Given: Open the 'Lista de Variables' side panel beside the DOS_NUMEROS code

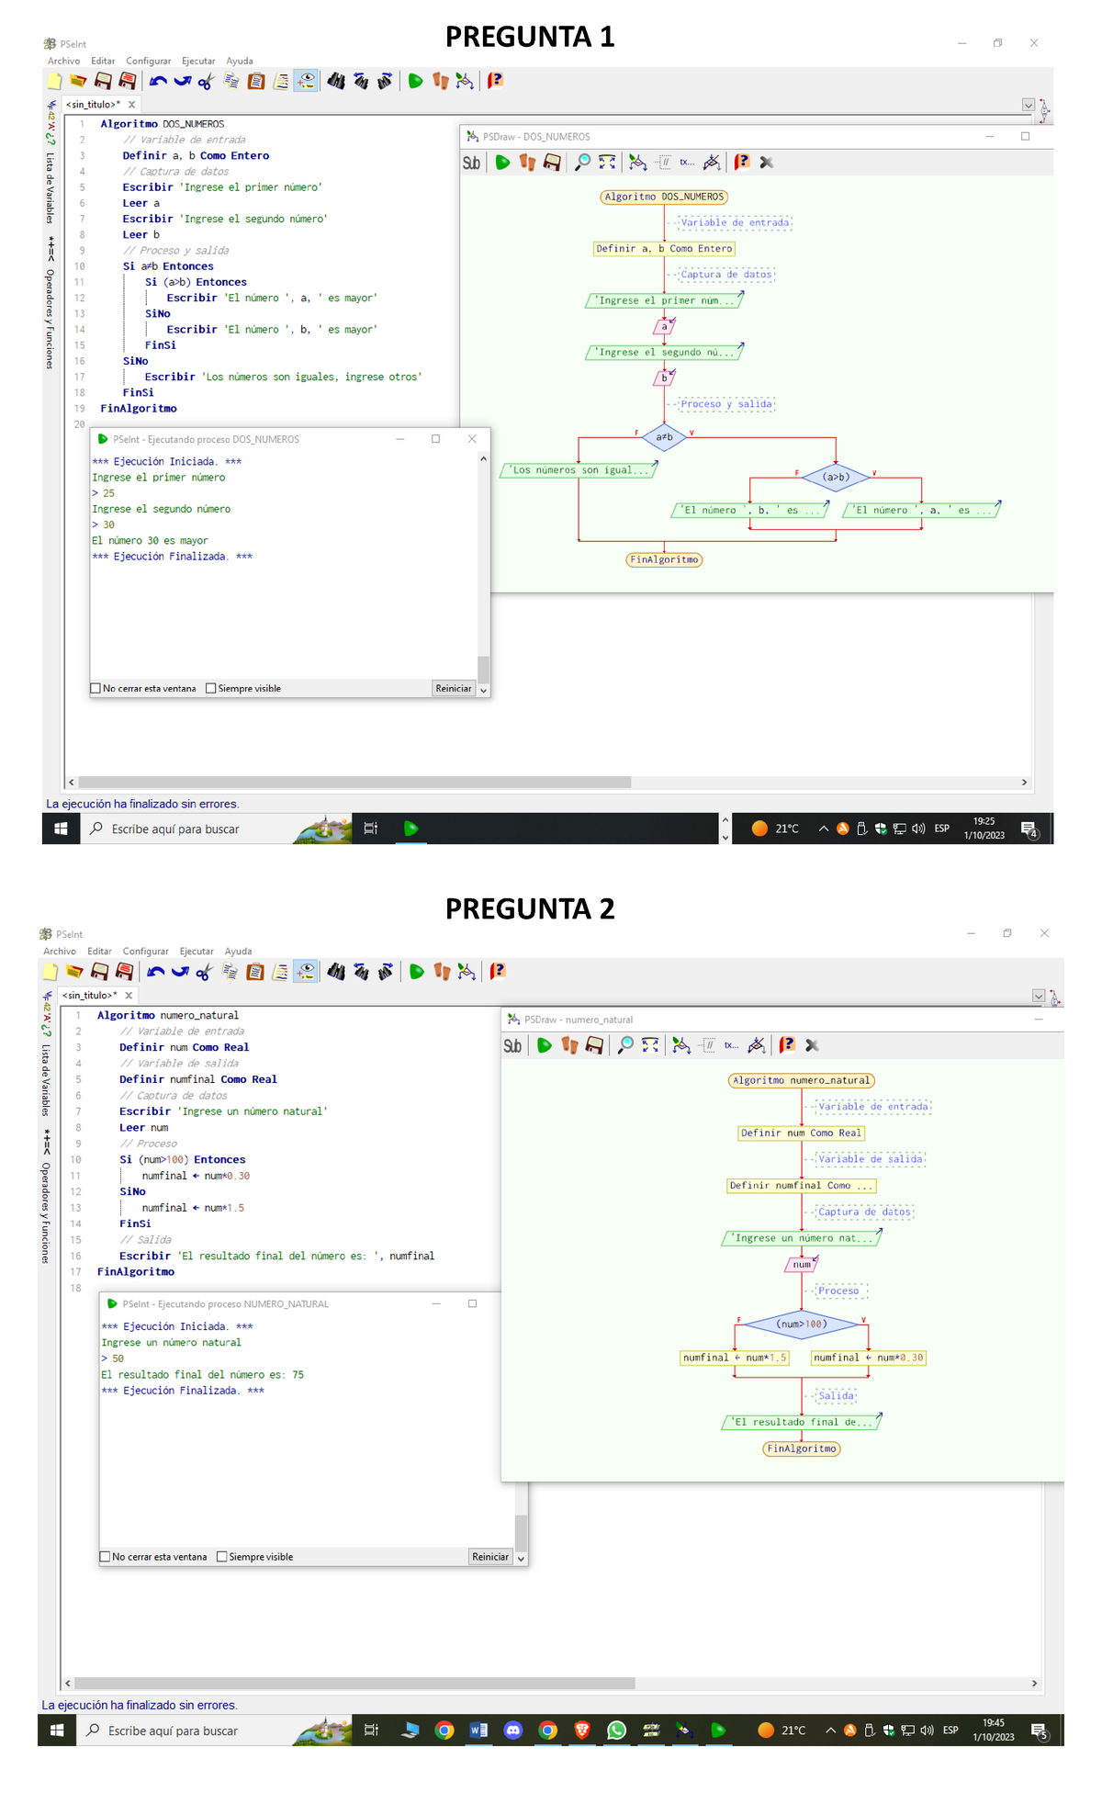Looking at the screenshot, I should click(x=50, y=188).
